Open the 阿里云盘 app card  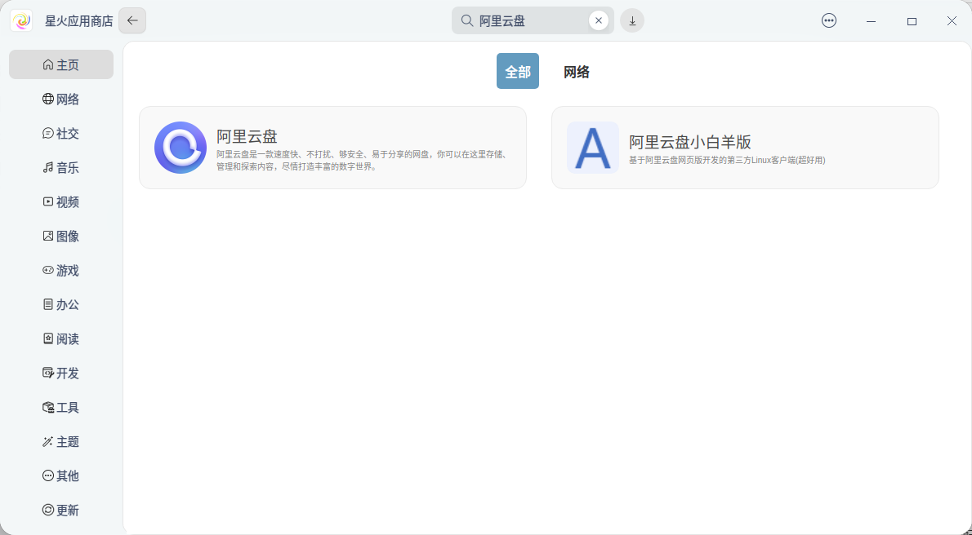(333, 148)
